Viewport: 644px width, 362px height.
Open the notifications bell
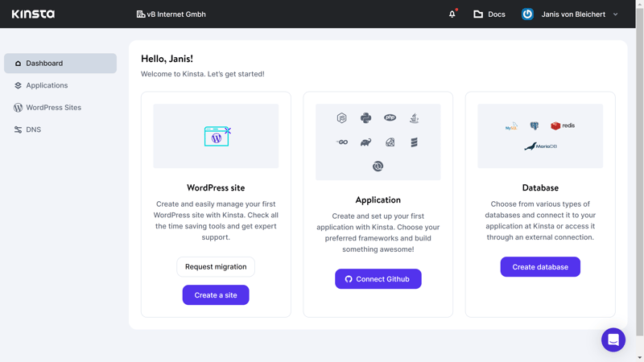coord(452,14)
